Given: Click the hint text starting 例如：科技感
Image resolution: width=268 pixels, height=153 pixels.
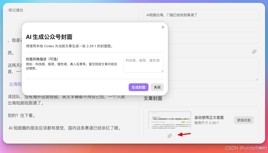Looking at the screenshot, I should pos(72,66).
